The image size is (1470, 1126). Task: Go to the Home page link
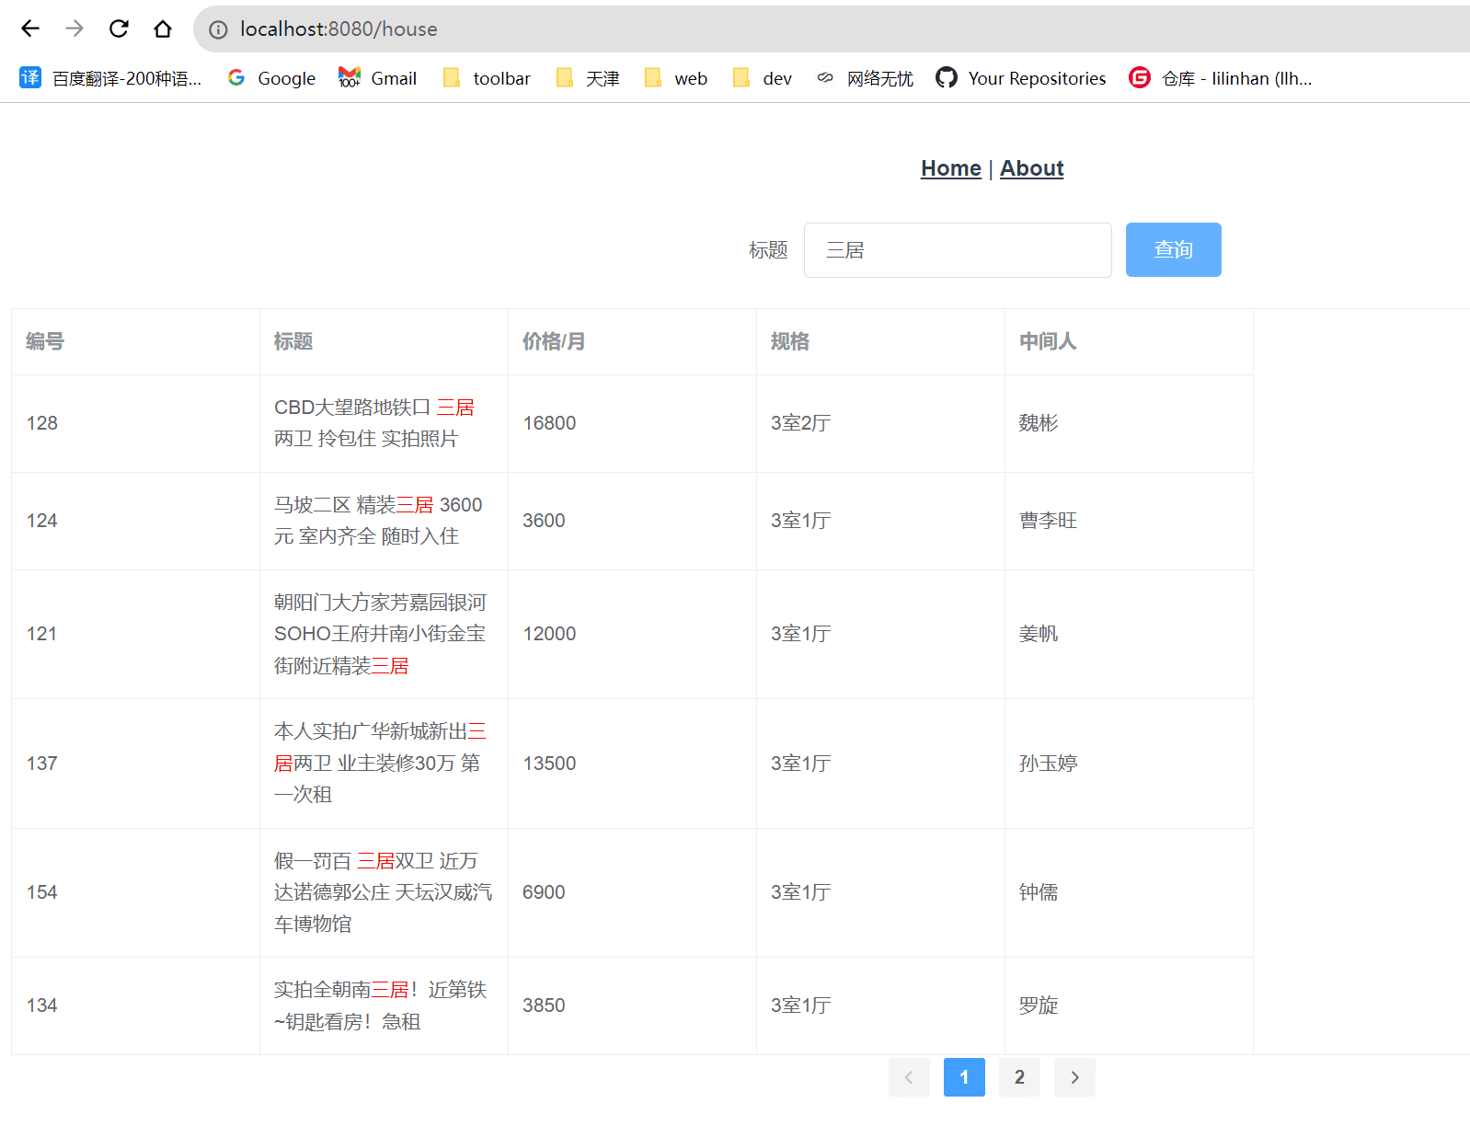coord(950,168)
